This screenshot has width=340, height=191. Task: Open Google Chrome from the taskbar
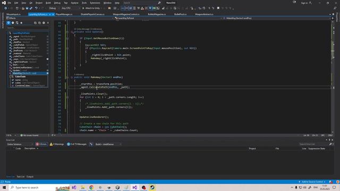91,187
